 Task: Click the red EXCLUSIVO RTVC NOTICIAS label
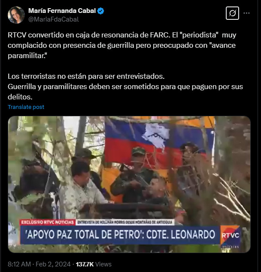[47, 222]
